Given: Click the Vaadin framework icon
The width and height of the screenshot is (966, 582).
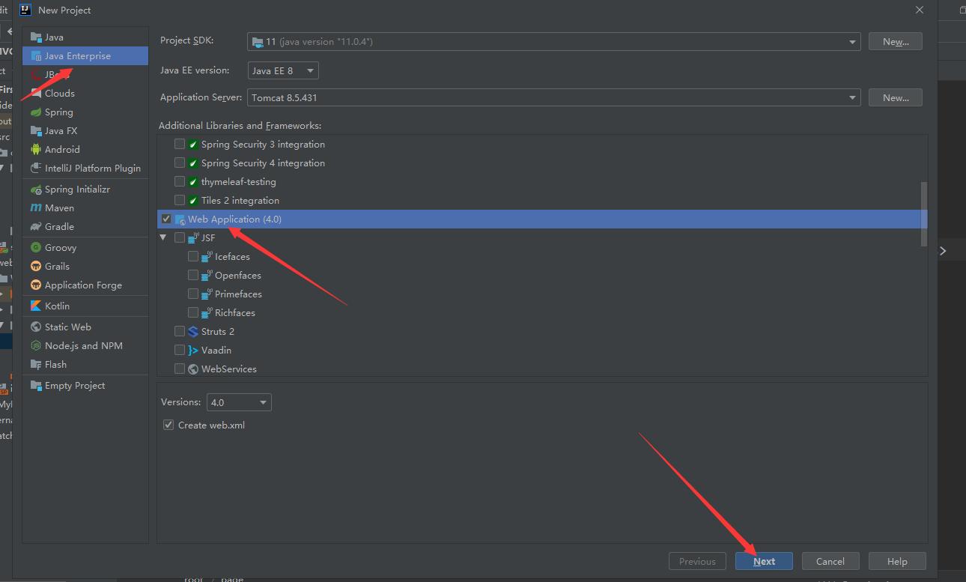Looking at the screenshot, I should [193, 350].
